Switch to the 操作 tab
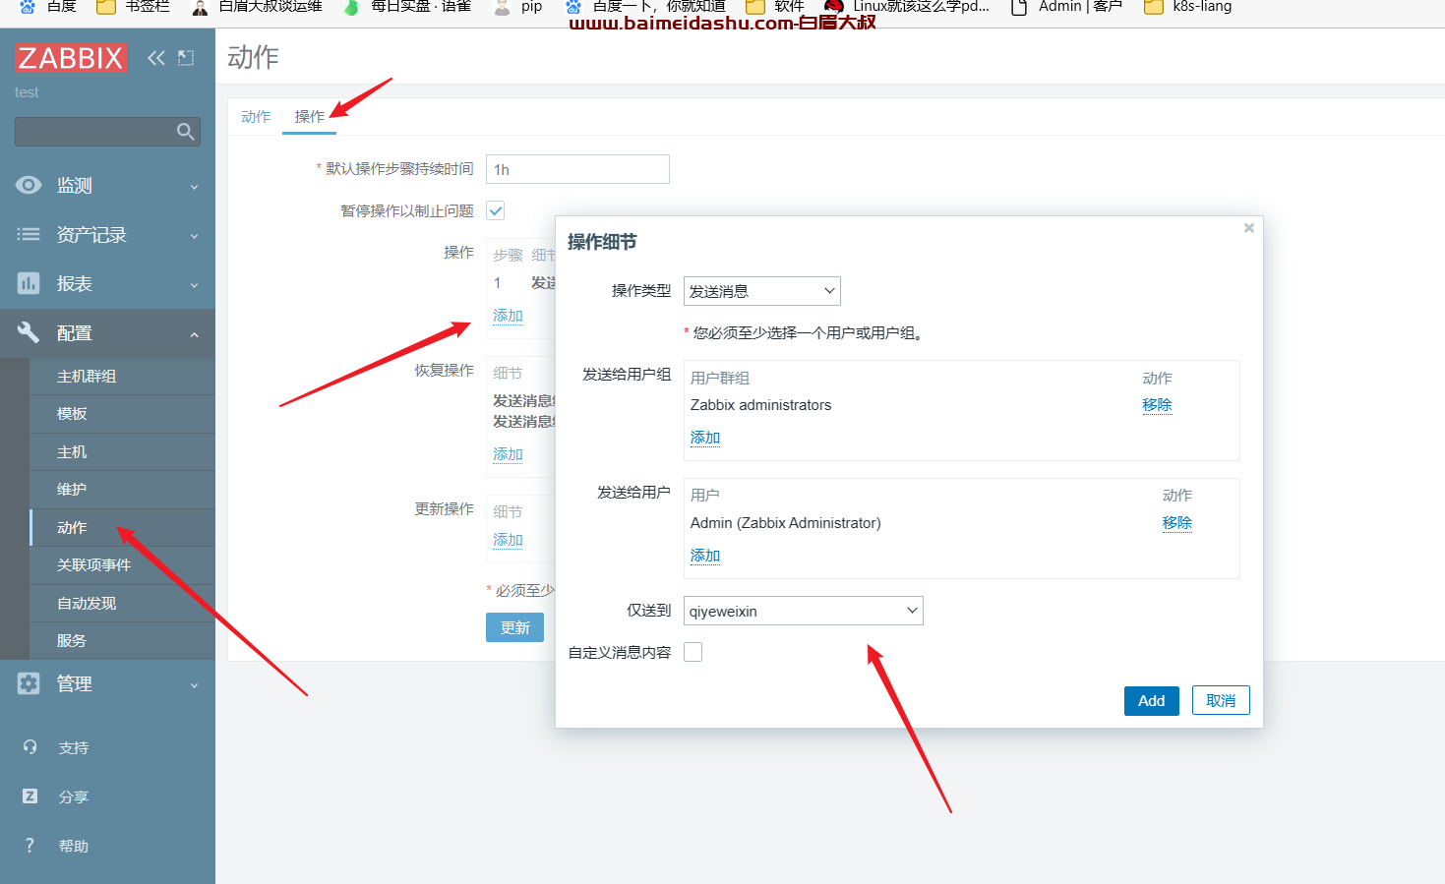The height and width of the screenshot is (884, 1445). tap(310, 116)
